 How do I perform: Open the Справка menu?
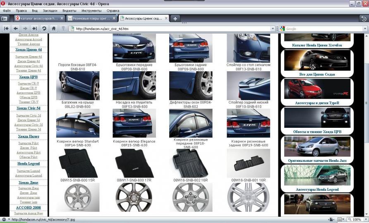pos(113,11)
